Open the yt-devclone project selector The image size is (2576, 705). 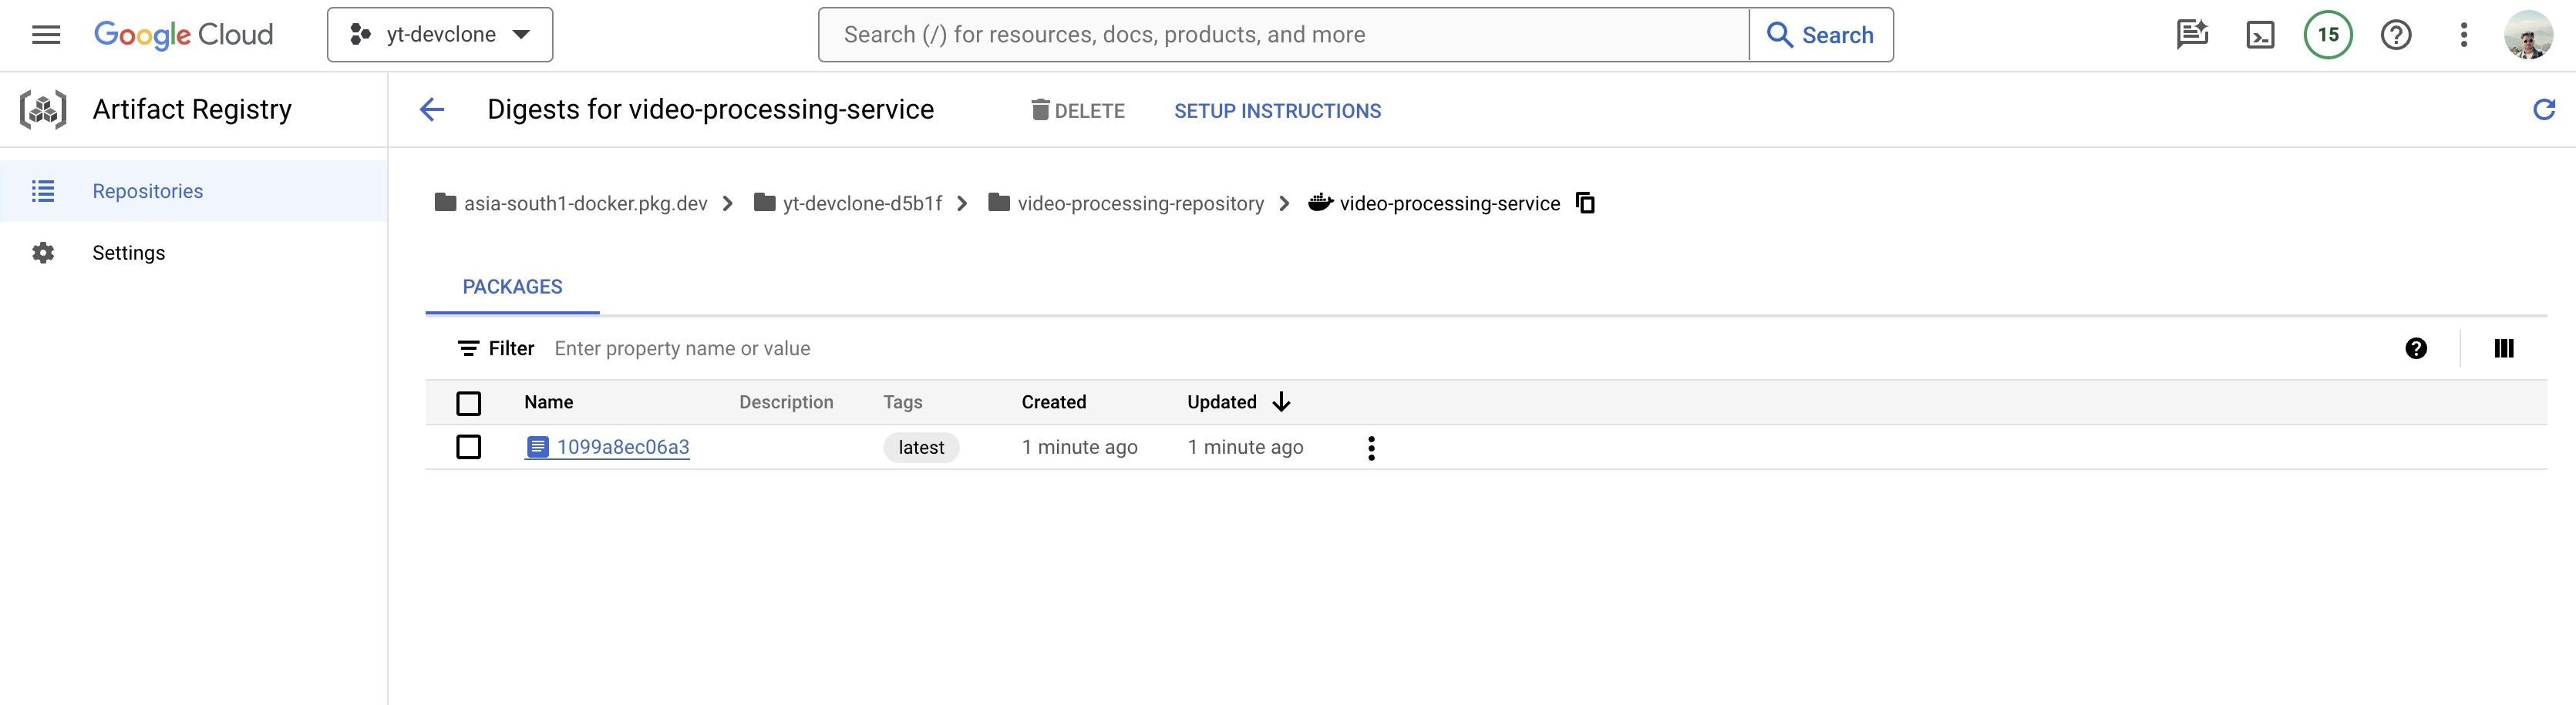(440, 35)
